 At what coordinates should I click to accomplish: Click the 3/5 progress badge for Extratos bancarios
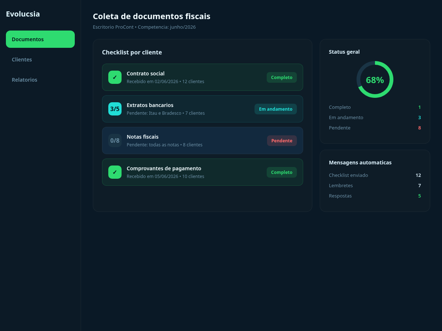coord(115,109)
